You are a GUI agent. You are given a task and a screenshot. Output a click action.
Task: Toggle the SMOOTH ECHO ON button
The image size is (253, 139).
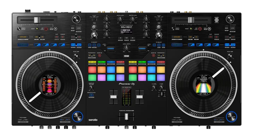pos(91,95)
